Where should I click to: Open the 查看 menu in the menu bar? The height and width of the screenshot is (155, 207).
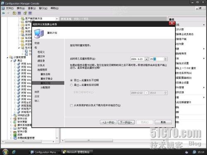pos(32,8)
